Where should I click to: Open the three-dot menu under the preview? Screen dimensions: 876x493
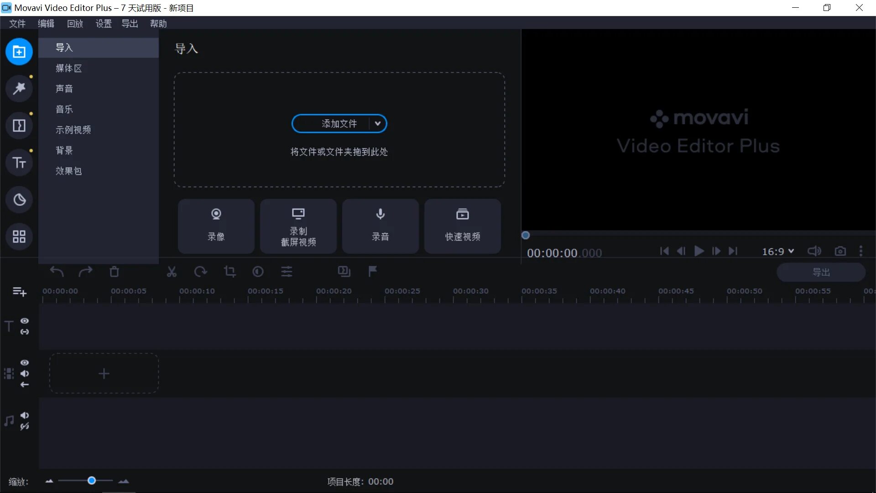click(861, 251)
